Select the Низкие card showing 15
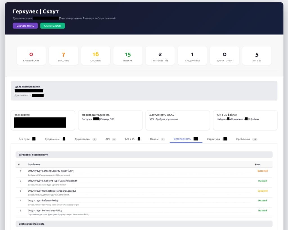Screen dimensions: 288x230 [128, 56]
